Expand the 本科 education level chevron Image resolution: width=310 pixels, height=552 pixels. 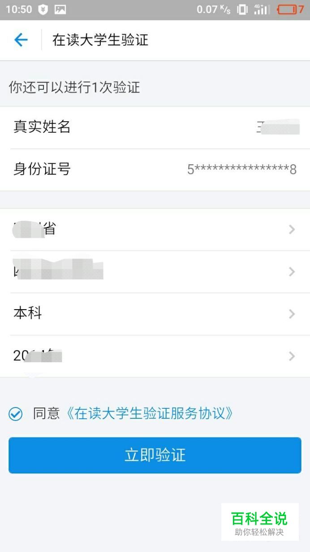(292, 314)
